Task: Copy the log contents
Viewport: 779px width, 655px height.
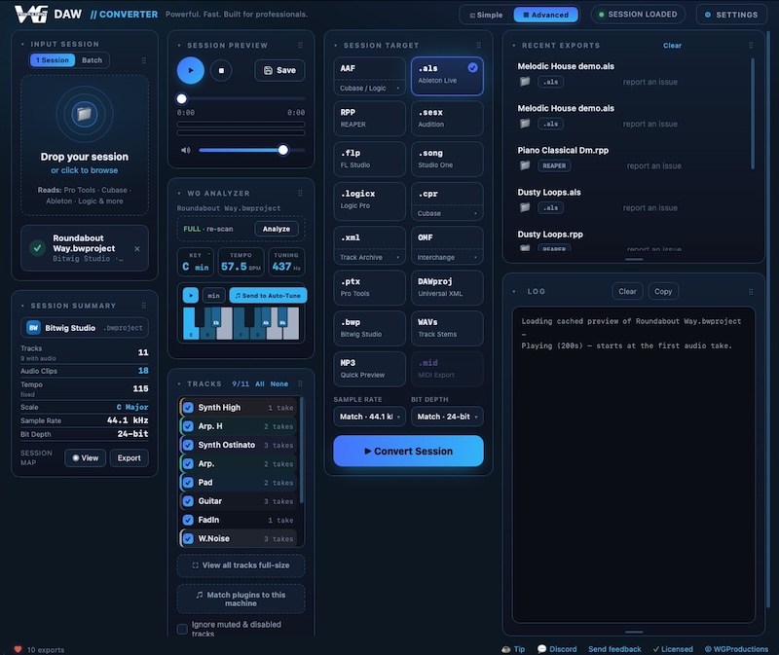Action: (663, 292)
